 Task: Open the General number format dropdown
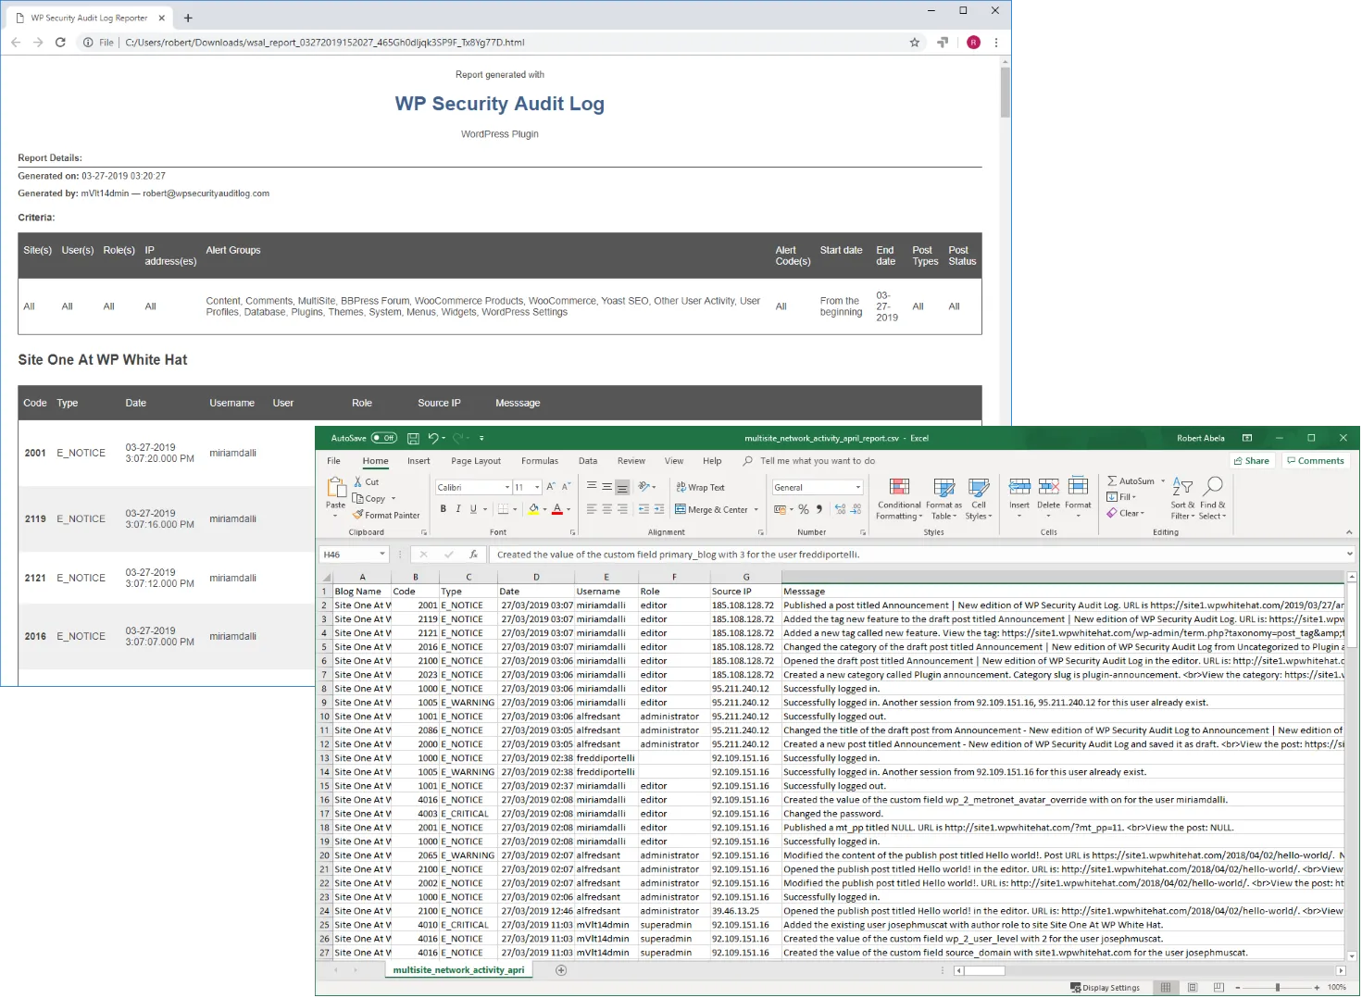coord(858,488)
